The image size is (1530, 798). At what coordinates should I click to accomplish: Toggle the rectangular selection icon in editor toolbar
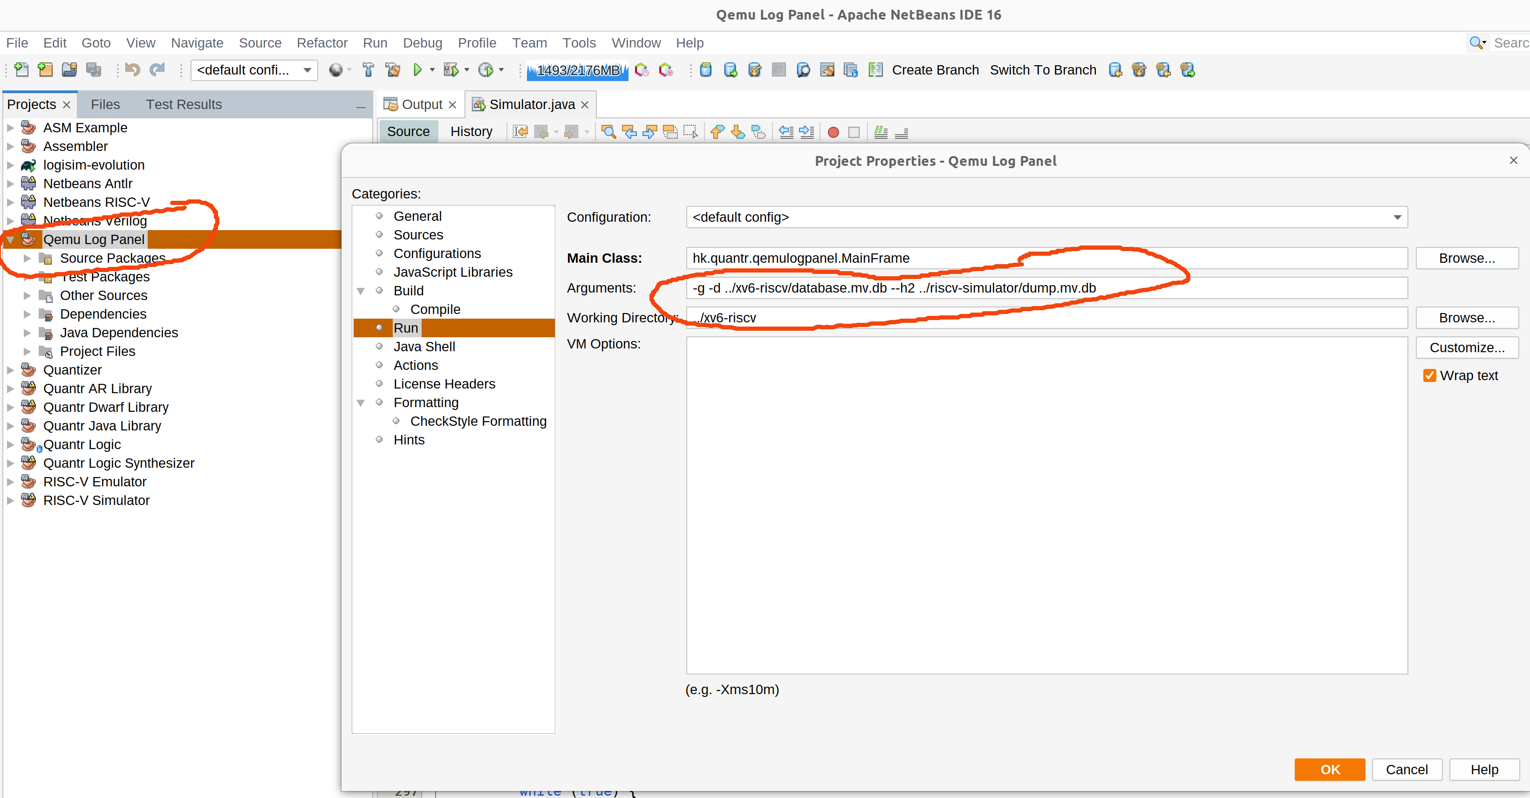point(690,132)
